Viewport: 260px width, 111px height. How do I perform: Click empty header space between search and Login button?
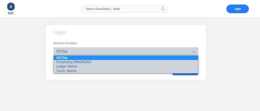tap(197, 9)
